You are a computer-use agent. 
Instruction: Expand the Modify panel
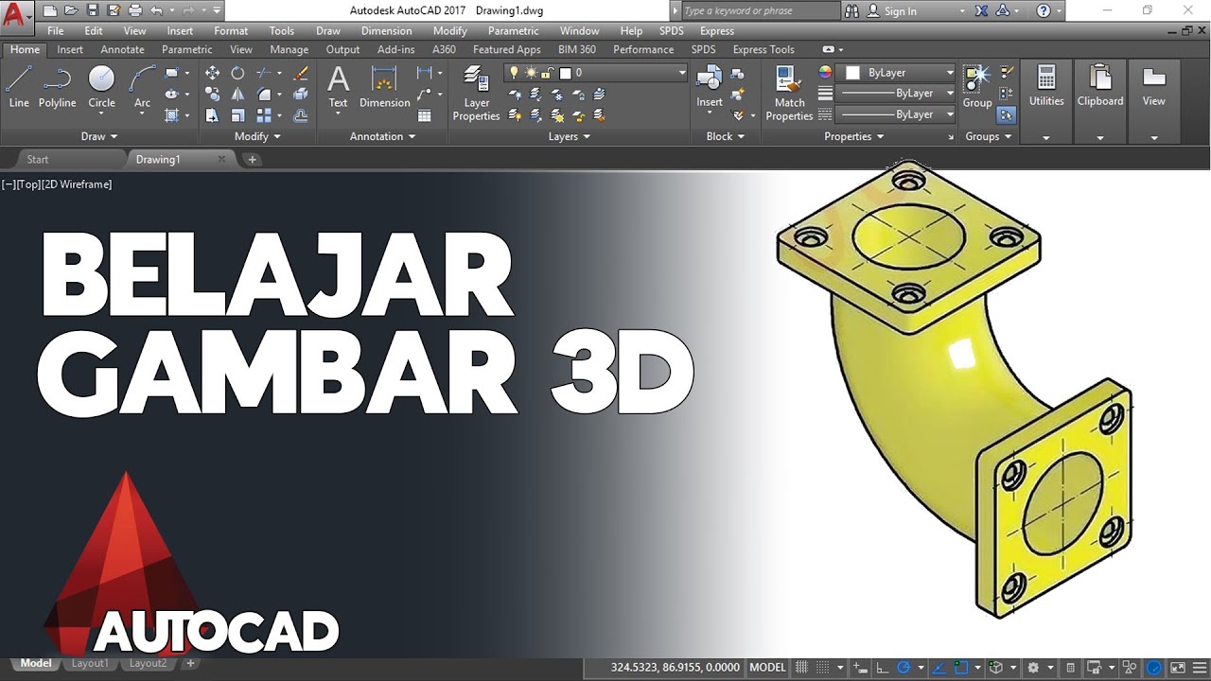[x=257, y=136]
